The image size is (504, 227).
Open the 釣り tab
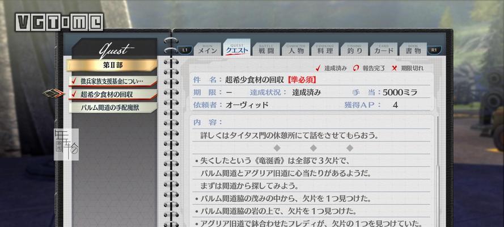click(x=354, y=49)
